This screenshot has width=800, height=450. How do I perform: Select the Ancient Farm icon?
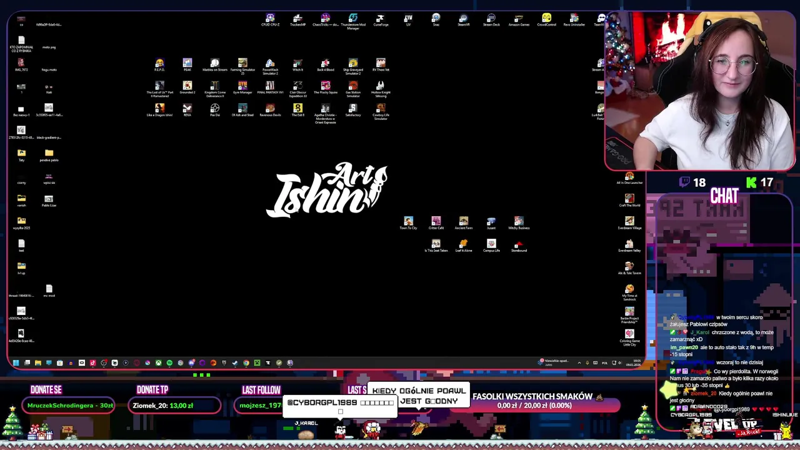463,223
